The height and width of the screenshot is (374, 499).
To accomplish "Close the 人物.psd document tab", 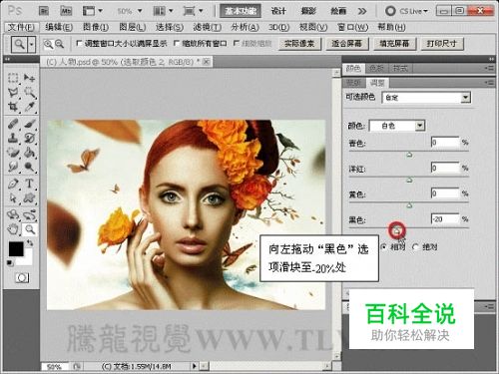I will click(207, 62).
